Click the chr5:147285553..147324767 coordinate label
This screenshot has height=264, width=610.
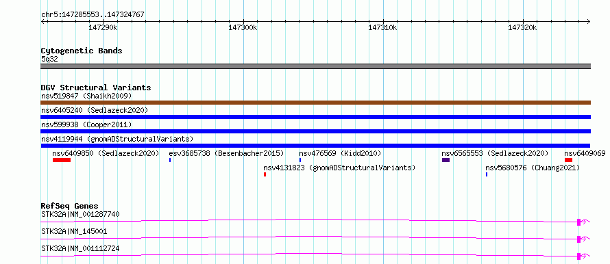point(93,14)
